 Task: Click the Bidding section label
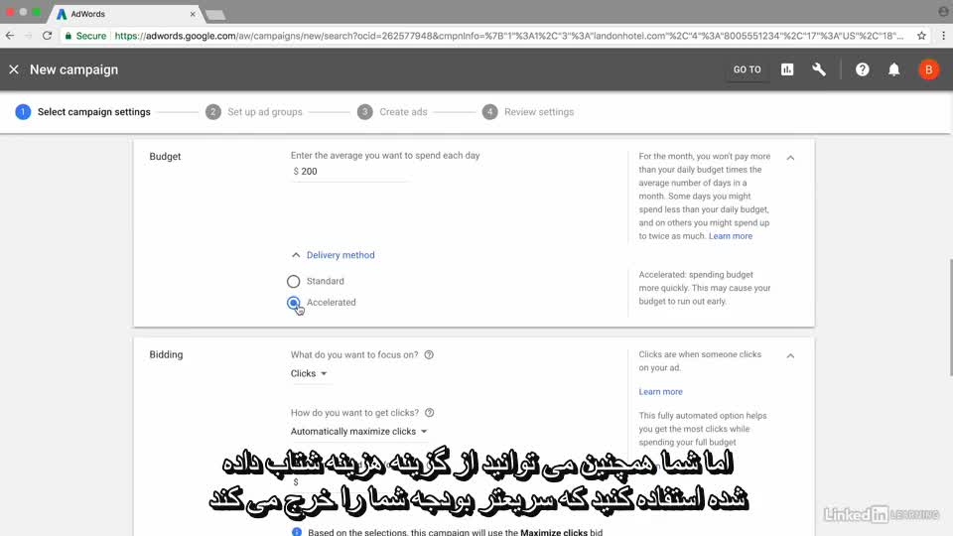[166, 354]
